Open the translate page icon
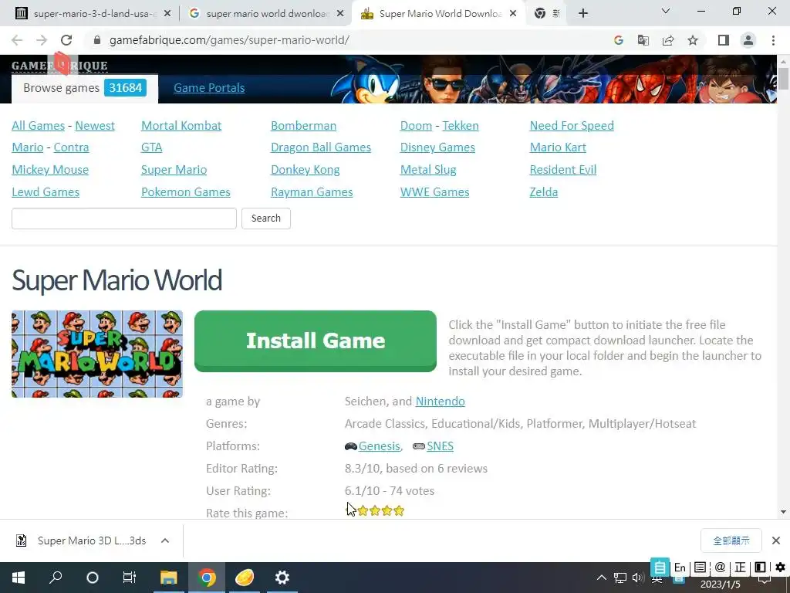The width and height of the screenshot is (790, 593). 643,40
